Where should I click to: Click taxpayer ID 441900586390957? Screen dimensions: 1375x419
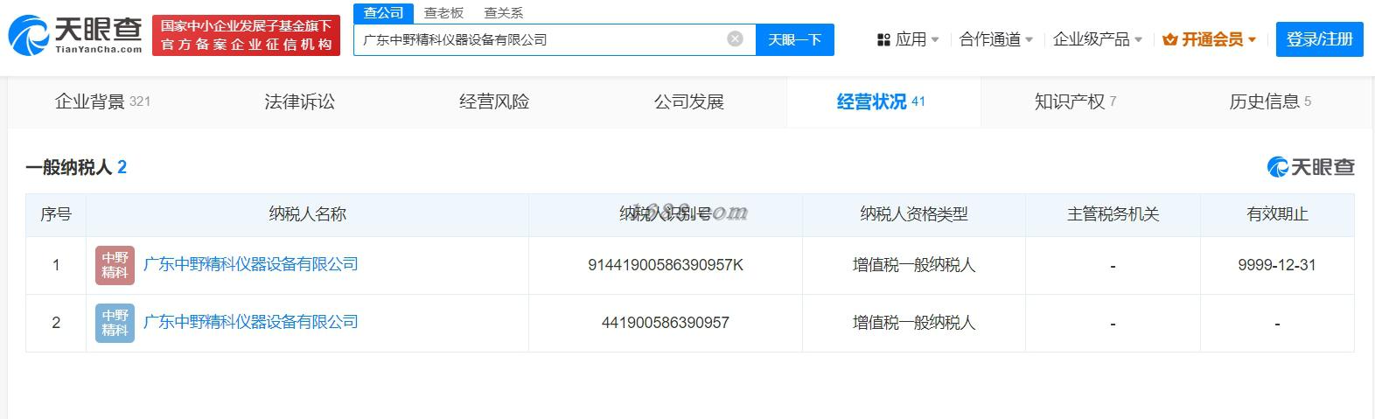click(x=666, y=323)
